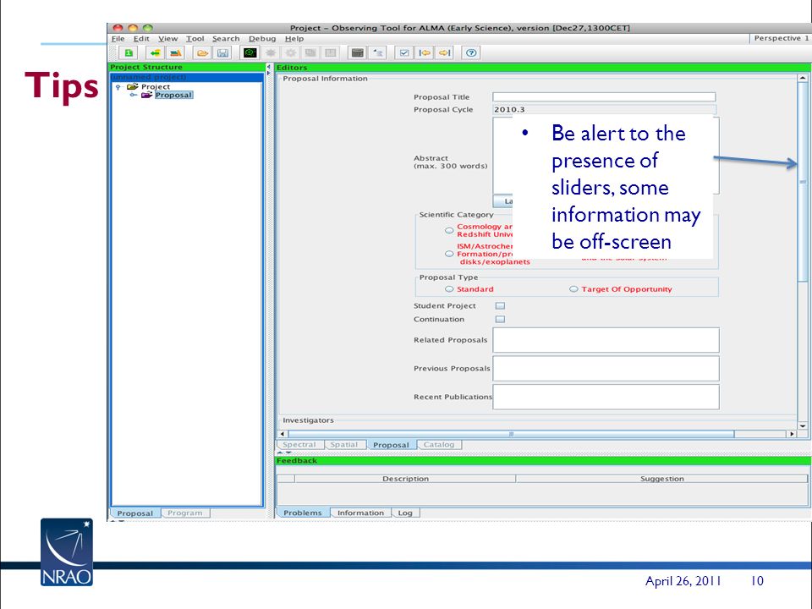Click the horizontal scrollbar thumb

pyautogui.click(x=511, y=434)
